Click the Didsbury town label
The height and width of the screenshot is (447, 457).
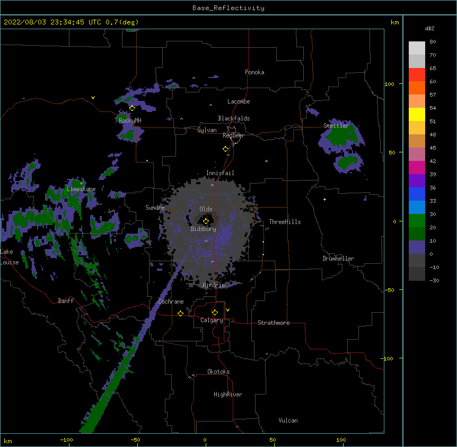pos(204,229)
